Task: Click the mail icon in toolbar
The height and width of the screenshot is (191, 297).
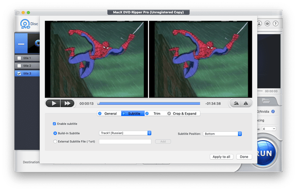Action: click(x=268, y=23)
